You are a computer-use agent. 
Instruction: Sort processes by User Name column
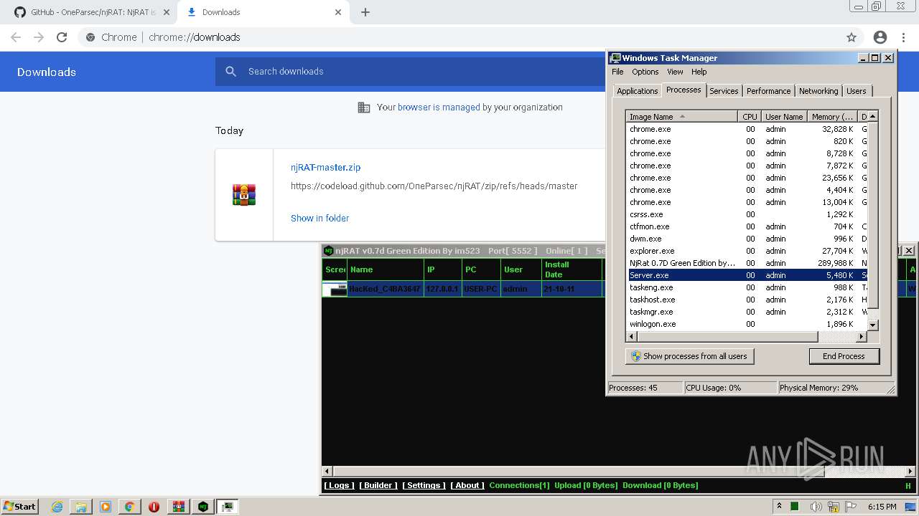[783, 117]
